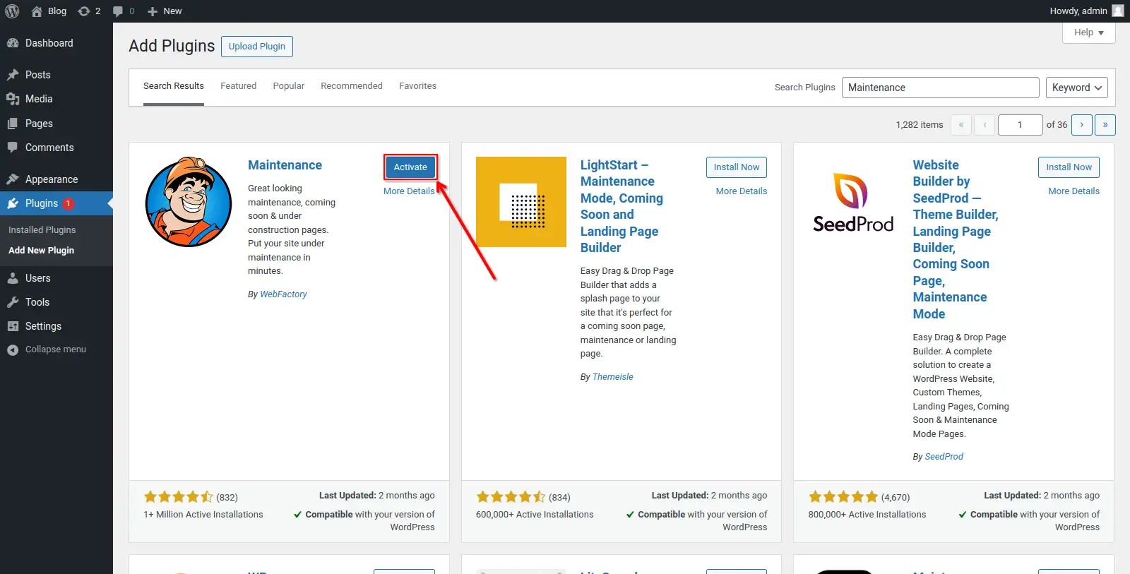This screenshot has height=574, width=1130.
Task: Click '800,000+ Active Installations' text
Action: click(867, 515)
